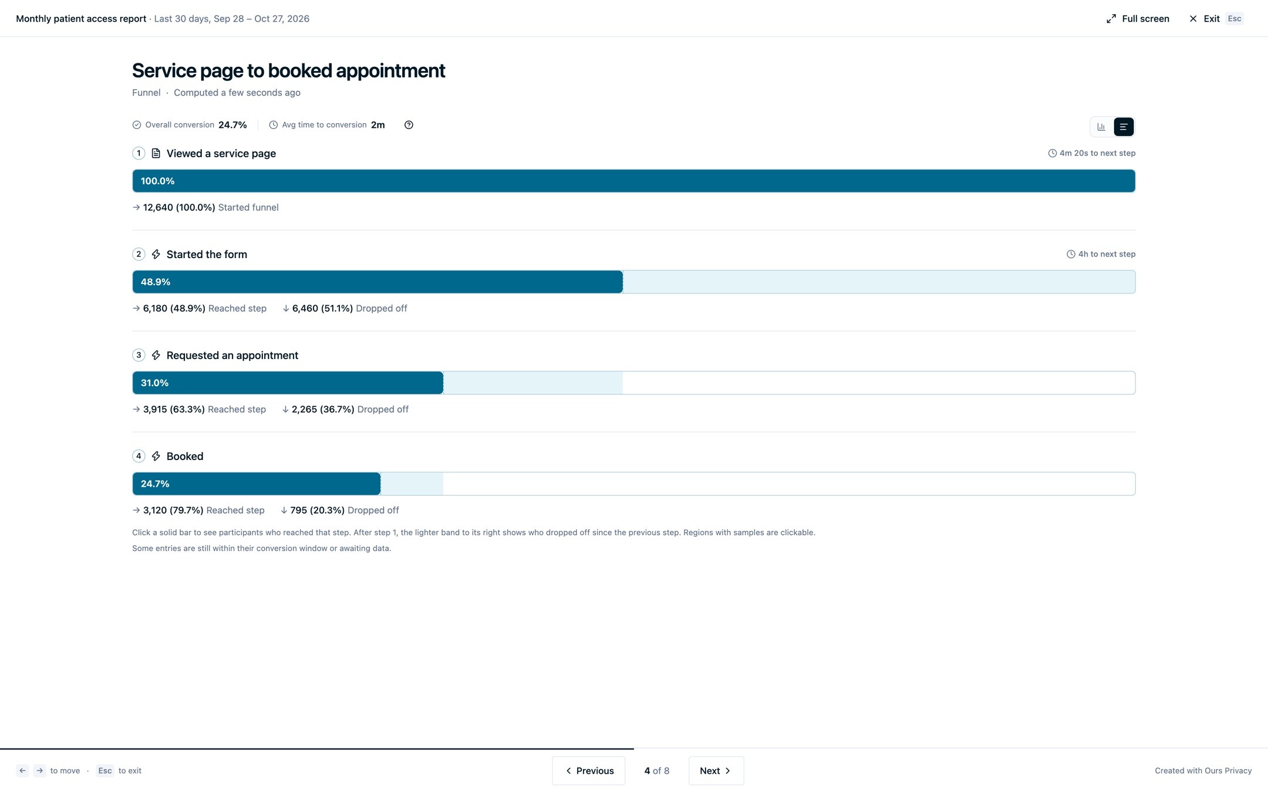The width and height of the screenshot is (1268, 792).
Task: Click the 'Monthly patient access report' title
Action: pos(81,19)
